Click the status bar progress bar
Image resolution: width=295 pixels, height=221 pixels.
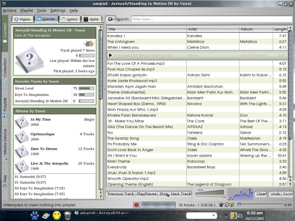[158, 205]
